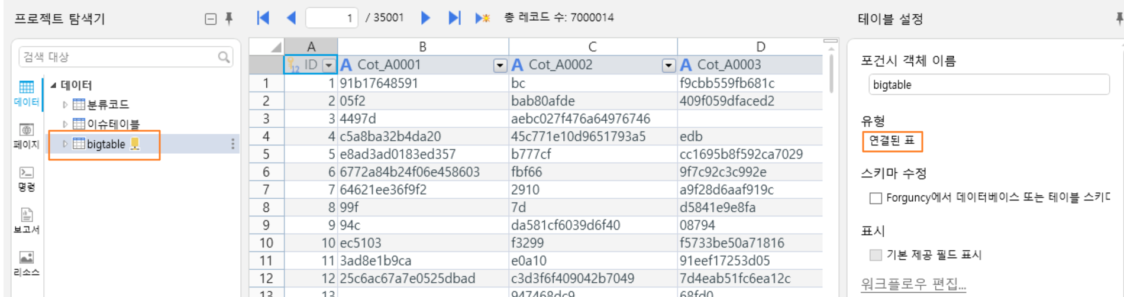Select the bigtable tree item

click(x=106, y=144)
